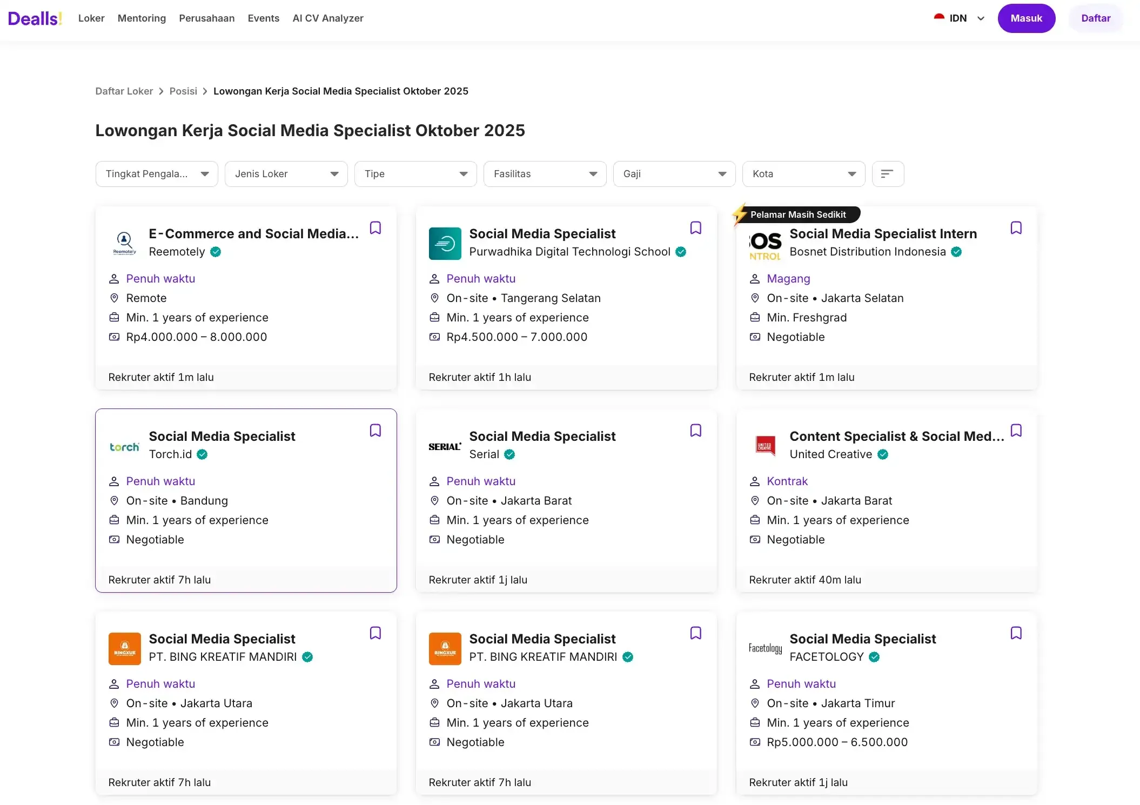Viewport: 1140px width, 805px height.
Task: Click the Serial company logo
Action: (x=445, y=446)
